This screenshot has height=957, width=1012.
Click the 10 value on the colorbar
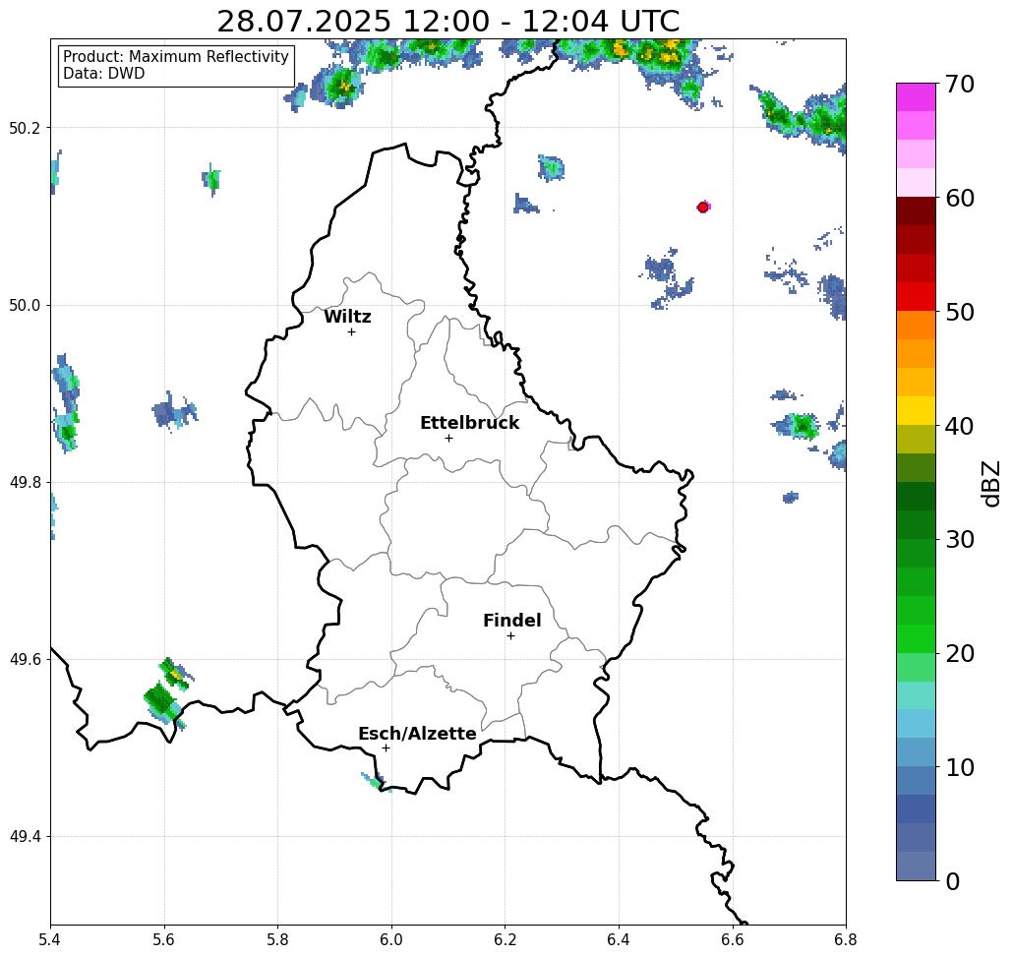tap(960, 767)
